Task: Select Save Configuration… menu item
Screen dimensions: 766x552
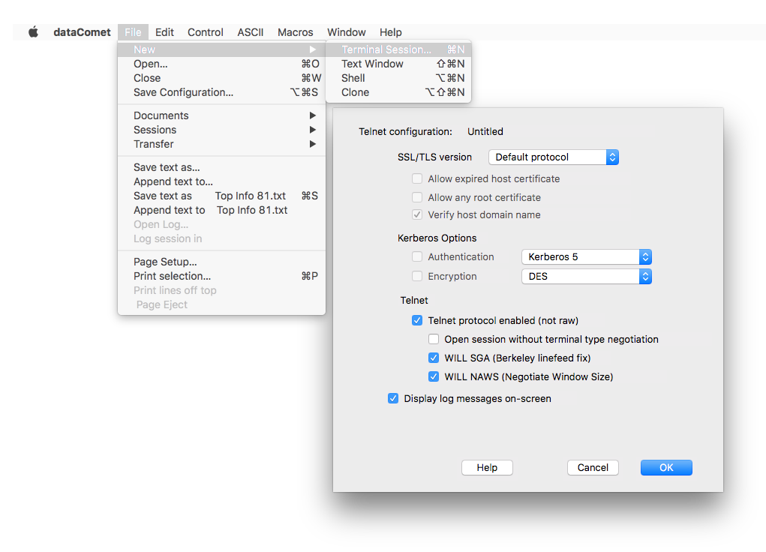Action: pyautogui.click(x=222, y=92)
